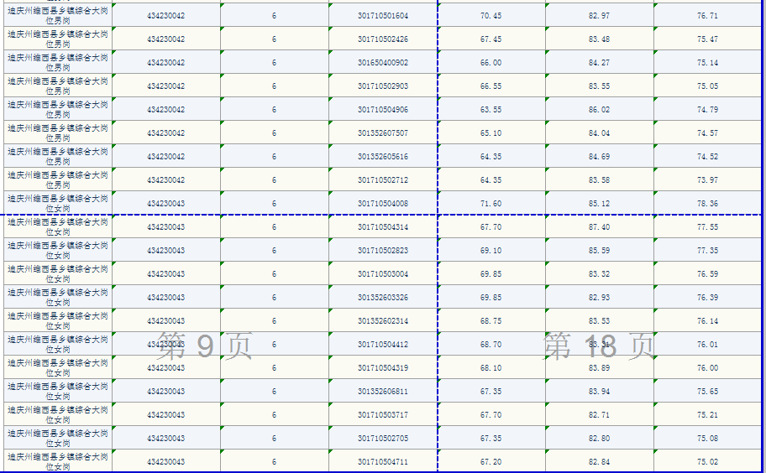Screen dimensions: 766x473
Task: Click the cell containing 76.59
Action: (x=707, y=274)
